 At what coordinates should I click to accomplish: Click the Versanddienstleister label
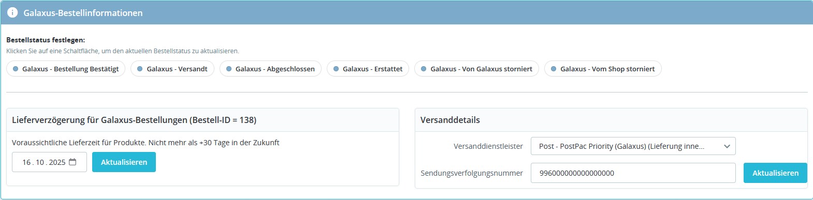(x=488, y=146)
